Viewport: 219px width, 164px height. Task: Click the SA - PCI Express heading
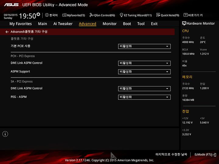coord(22,81)
